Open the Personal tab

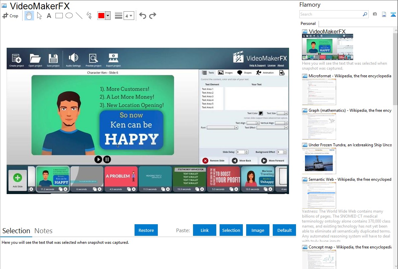(x=308, y=24)
